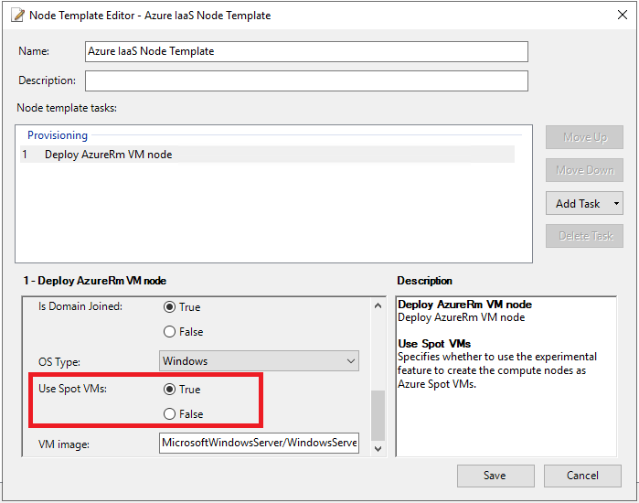
Task: Click the Node Template Editor pencil icon
Action: pos(17,15)
